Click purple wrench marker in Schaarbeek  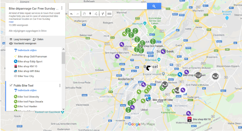163,51
